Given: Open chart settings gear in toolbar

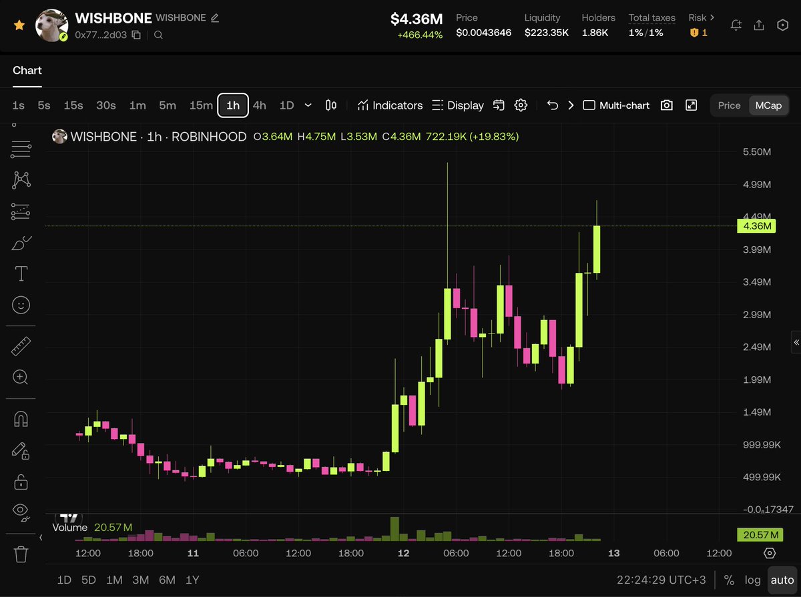Looking at the screenshot, I should pyautogui.click(x=521, y=105).
